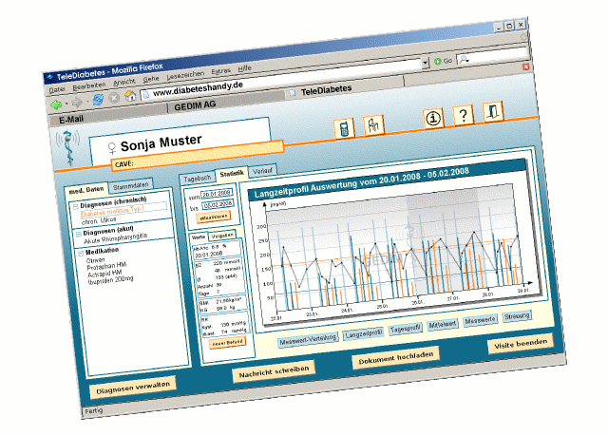Click the female gender symbol by name

[x=112, y=148]
